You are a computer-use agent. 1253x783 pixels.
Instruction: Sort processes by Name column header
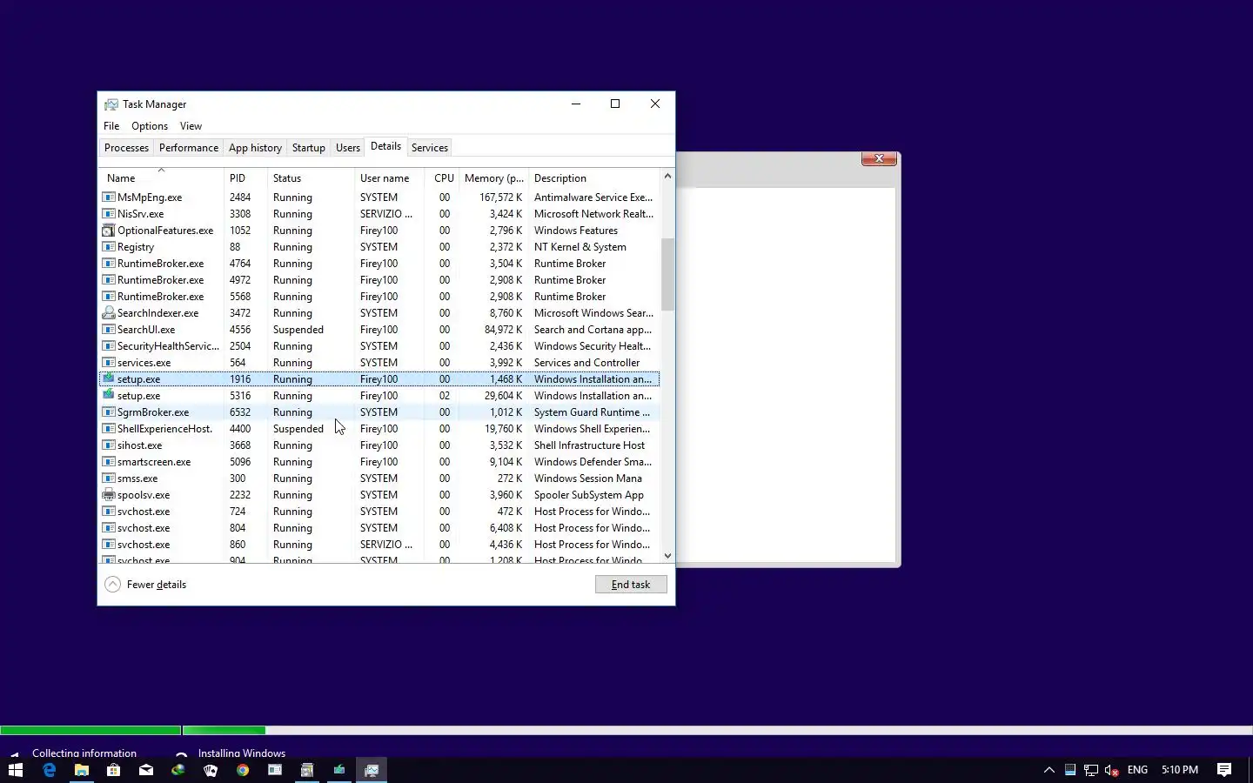[161, 177]
